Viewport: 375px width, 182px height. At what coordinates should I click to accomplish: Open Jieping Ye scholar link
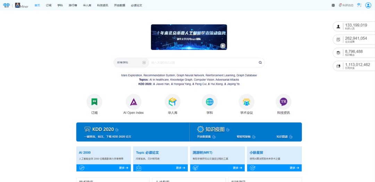[234, 84]
